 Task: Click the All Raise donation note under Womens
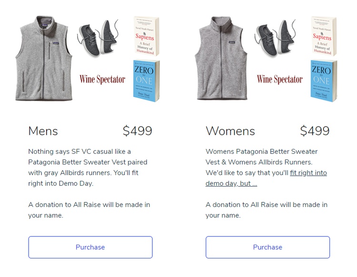click(x=267, y=210)
